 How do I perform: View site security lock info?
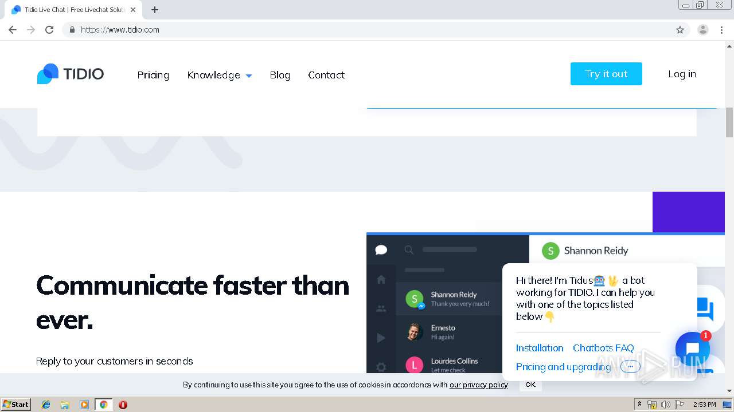click(72, 30)
